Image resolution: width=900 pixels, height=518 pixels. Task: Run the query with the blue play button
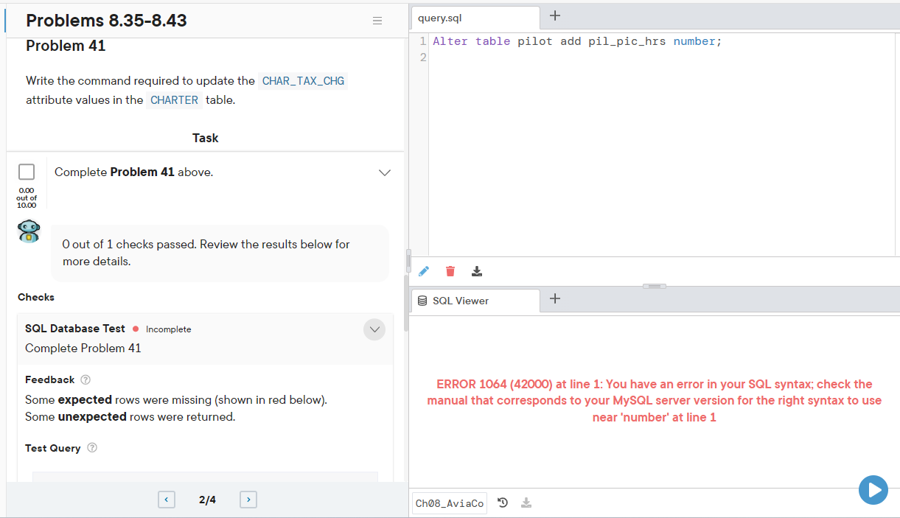(x=873, y=490)
